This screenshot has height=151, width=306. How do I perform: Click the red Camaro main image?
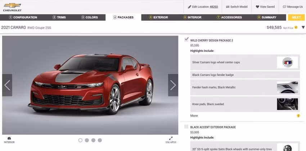click(90, 85)
